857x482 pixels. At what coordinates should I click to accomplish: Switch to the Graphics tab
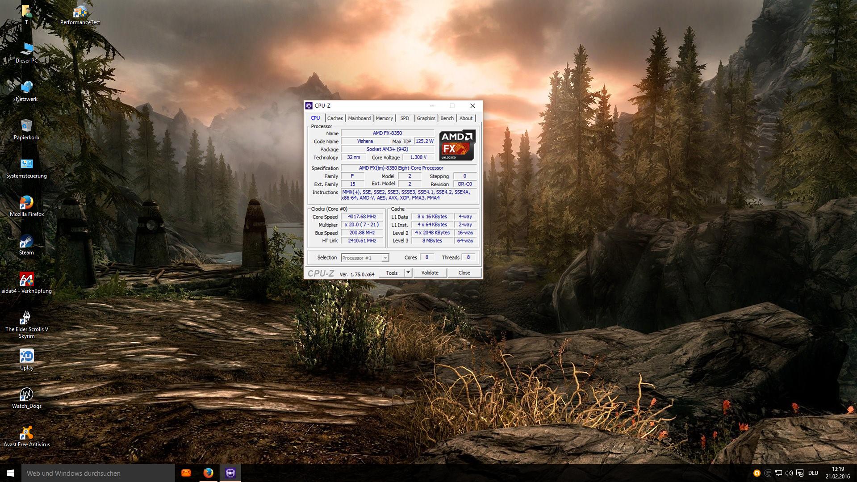pos(426,118)
